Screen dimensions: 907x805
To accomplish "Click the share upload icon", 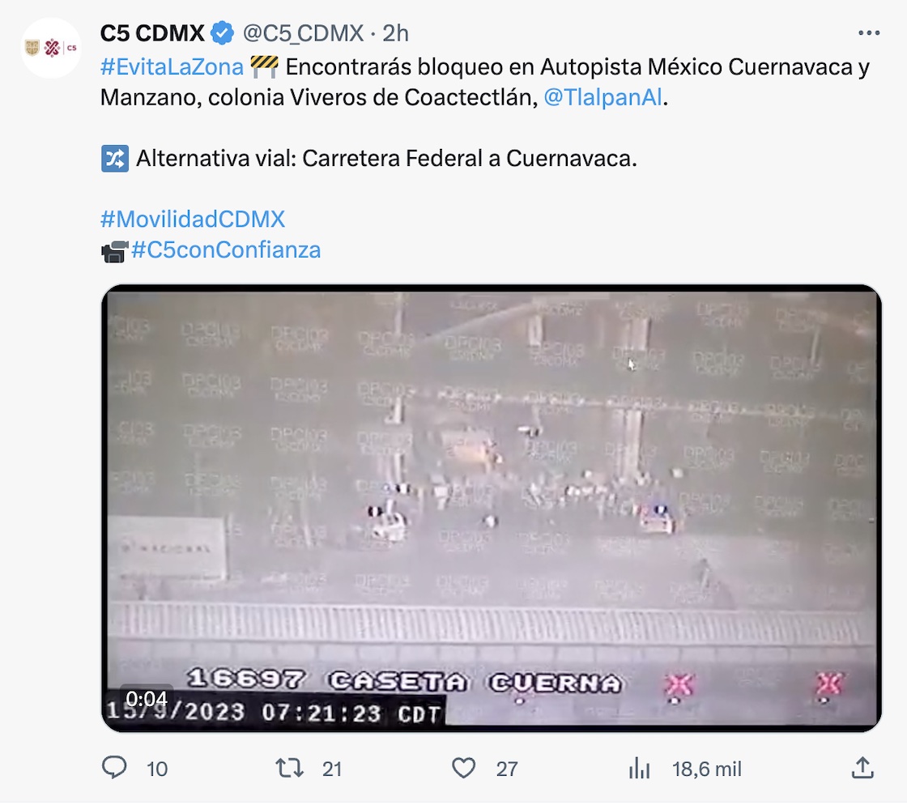I will click(x=862, y=768).
